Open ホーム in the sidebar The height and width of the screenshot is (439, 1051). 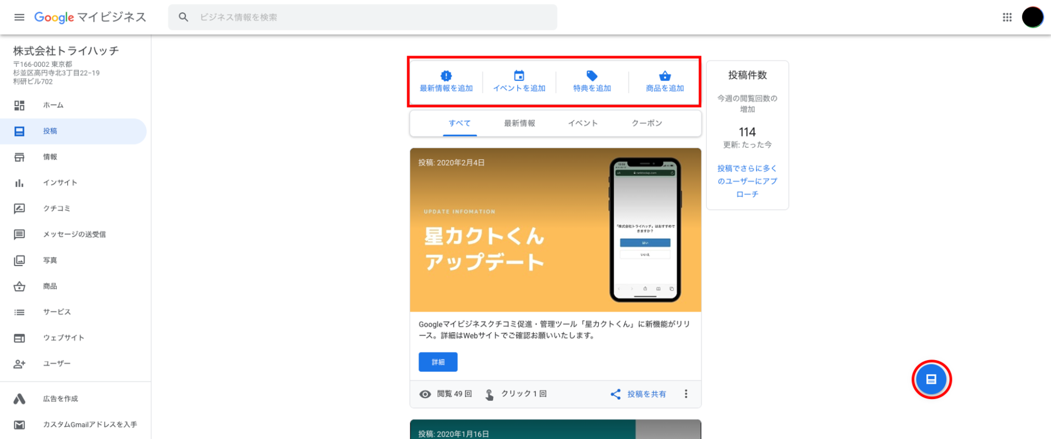click(73, 105)
